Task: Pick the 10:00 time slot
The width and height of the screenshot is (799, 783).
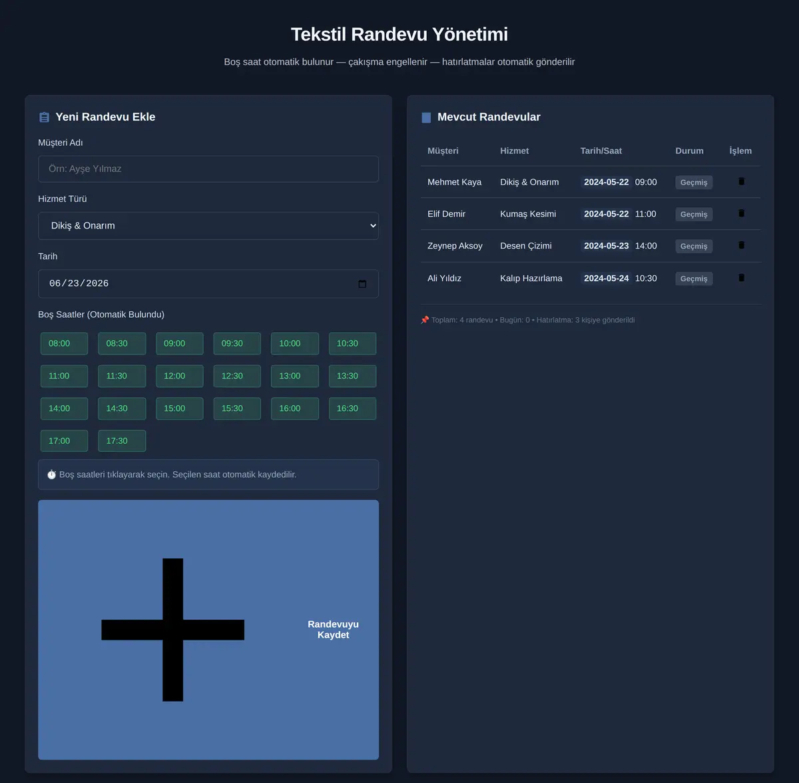Action: (295, 344)
